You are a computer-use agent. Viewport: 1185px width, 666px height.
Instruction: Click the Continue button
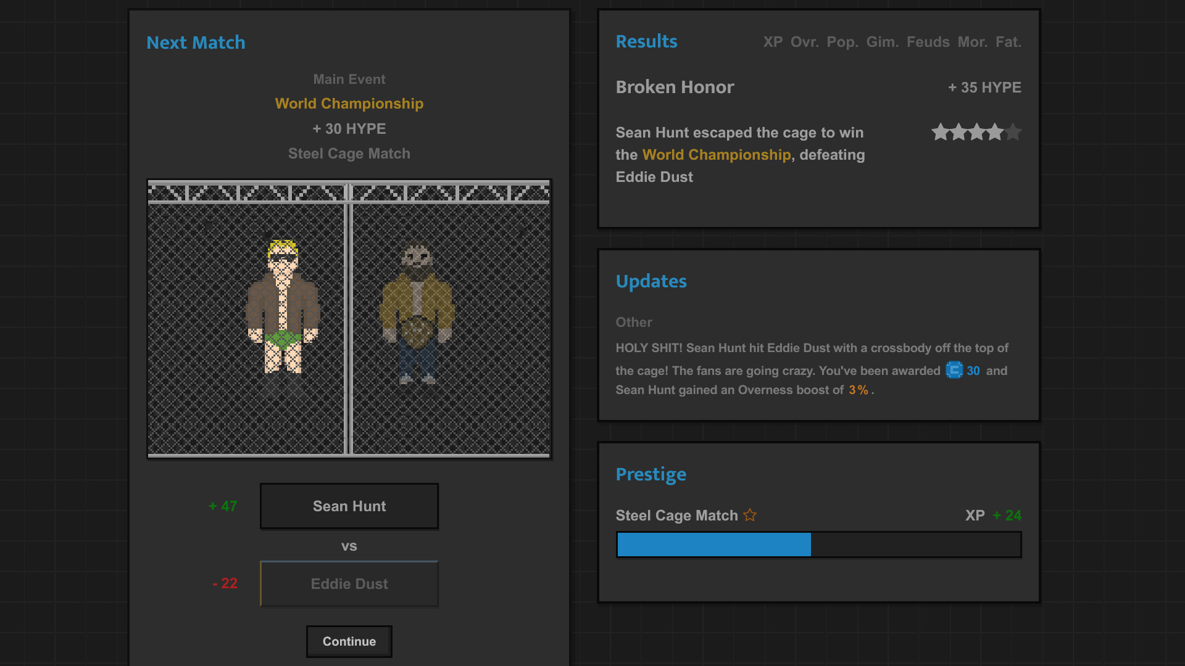[x=349, y=641]
